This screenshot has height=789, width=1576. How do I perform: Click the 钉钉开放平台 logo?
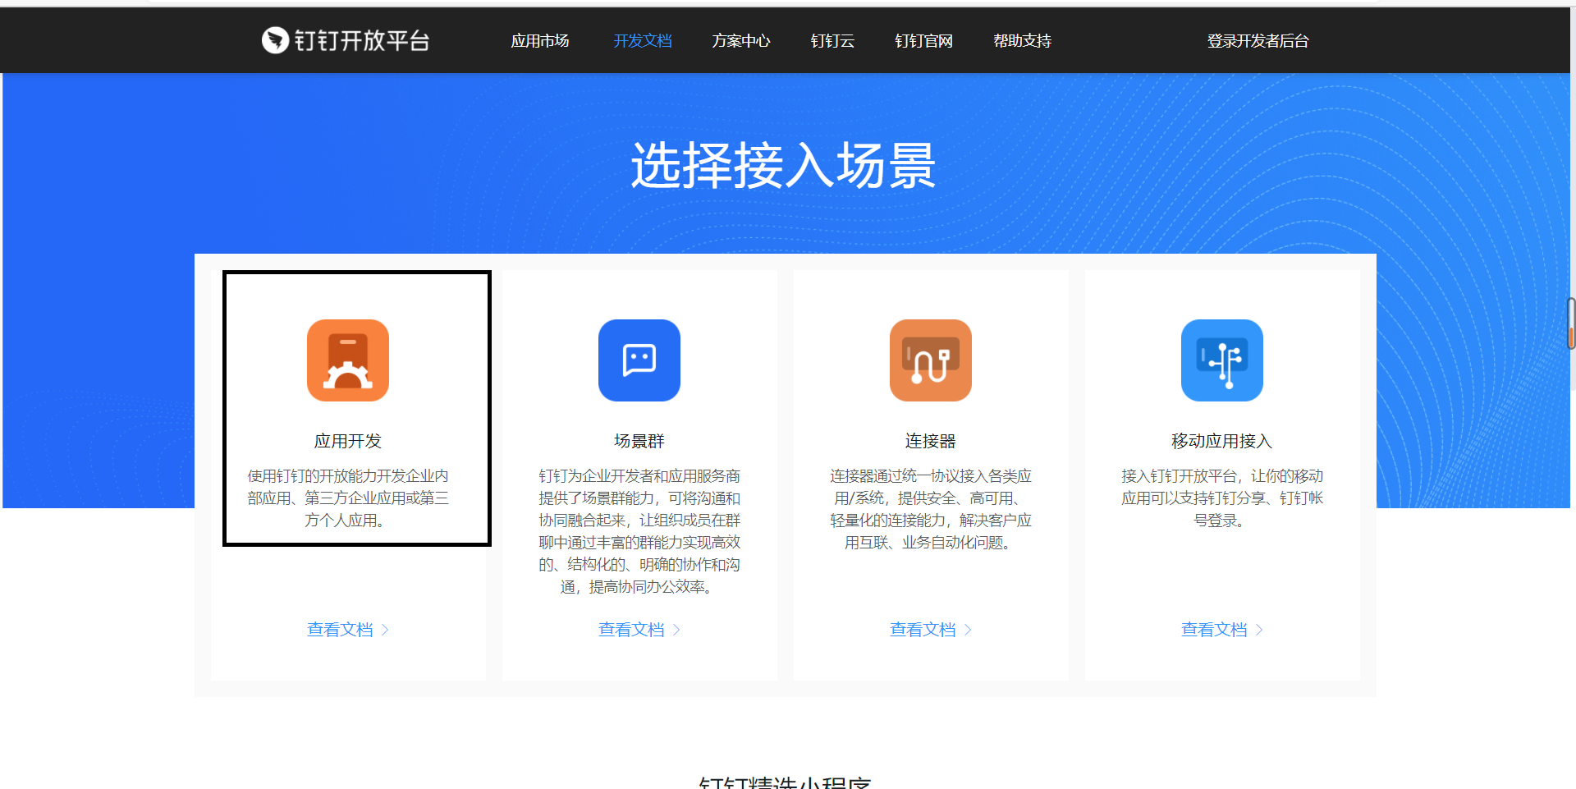[x=345, y=39]
